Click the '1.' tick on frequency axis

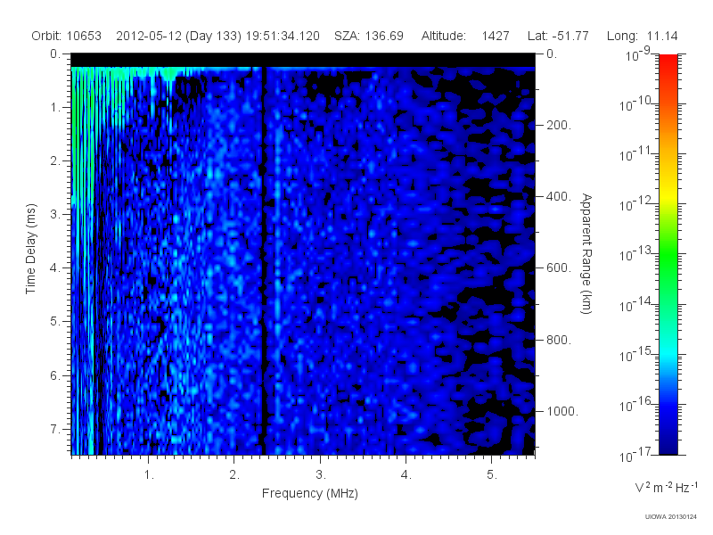click(x=149, y=475)
